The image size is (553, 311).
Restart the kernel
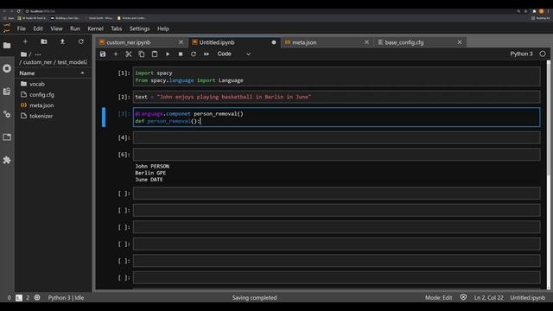(194, 54)
